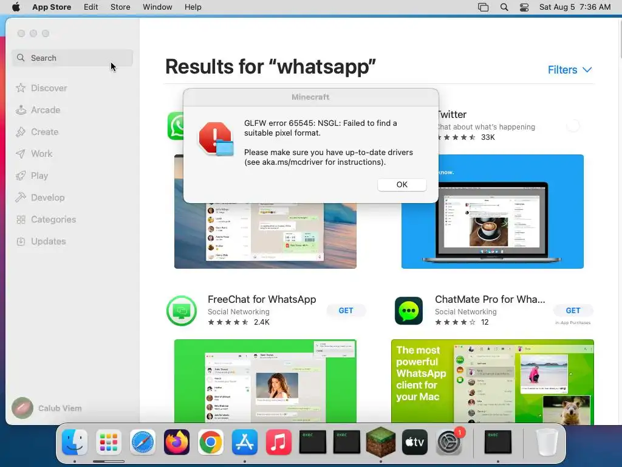Launch Firefox from the Dock
Viewport: 622px width, 467px height.
click(177, 442)
